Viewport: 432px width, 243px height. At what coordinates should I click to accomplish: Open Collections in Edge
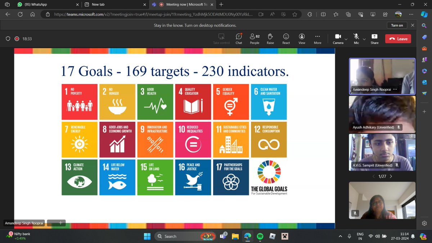click(348, 14)
